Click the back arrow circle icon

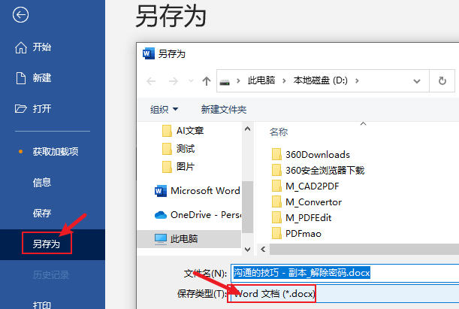pos(20,14)
